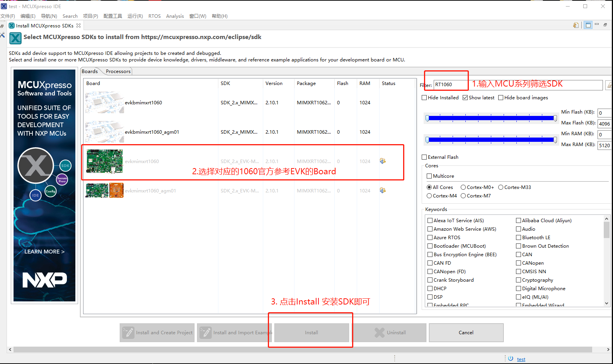Minimize the Install MCUXpresso SDKs view
This screenshot has height=364, width=613.
pos(597,25)
